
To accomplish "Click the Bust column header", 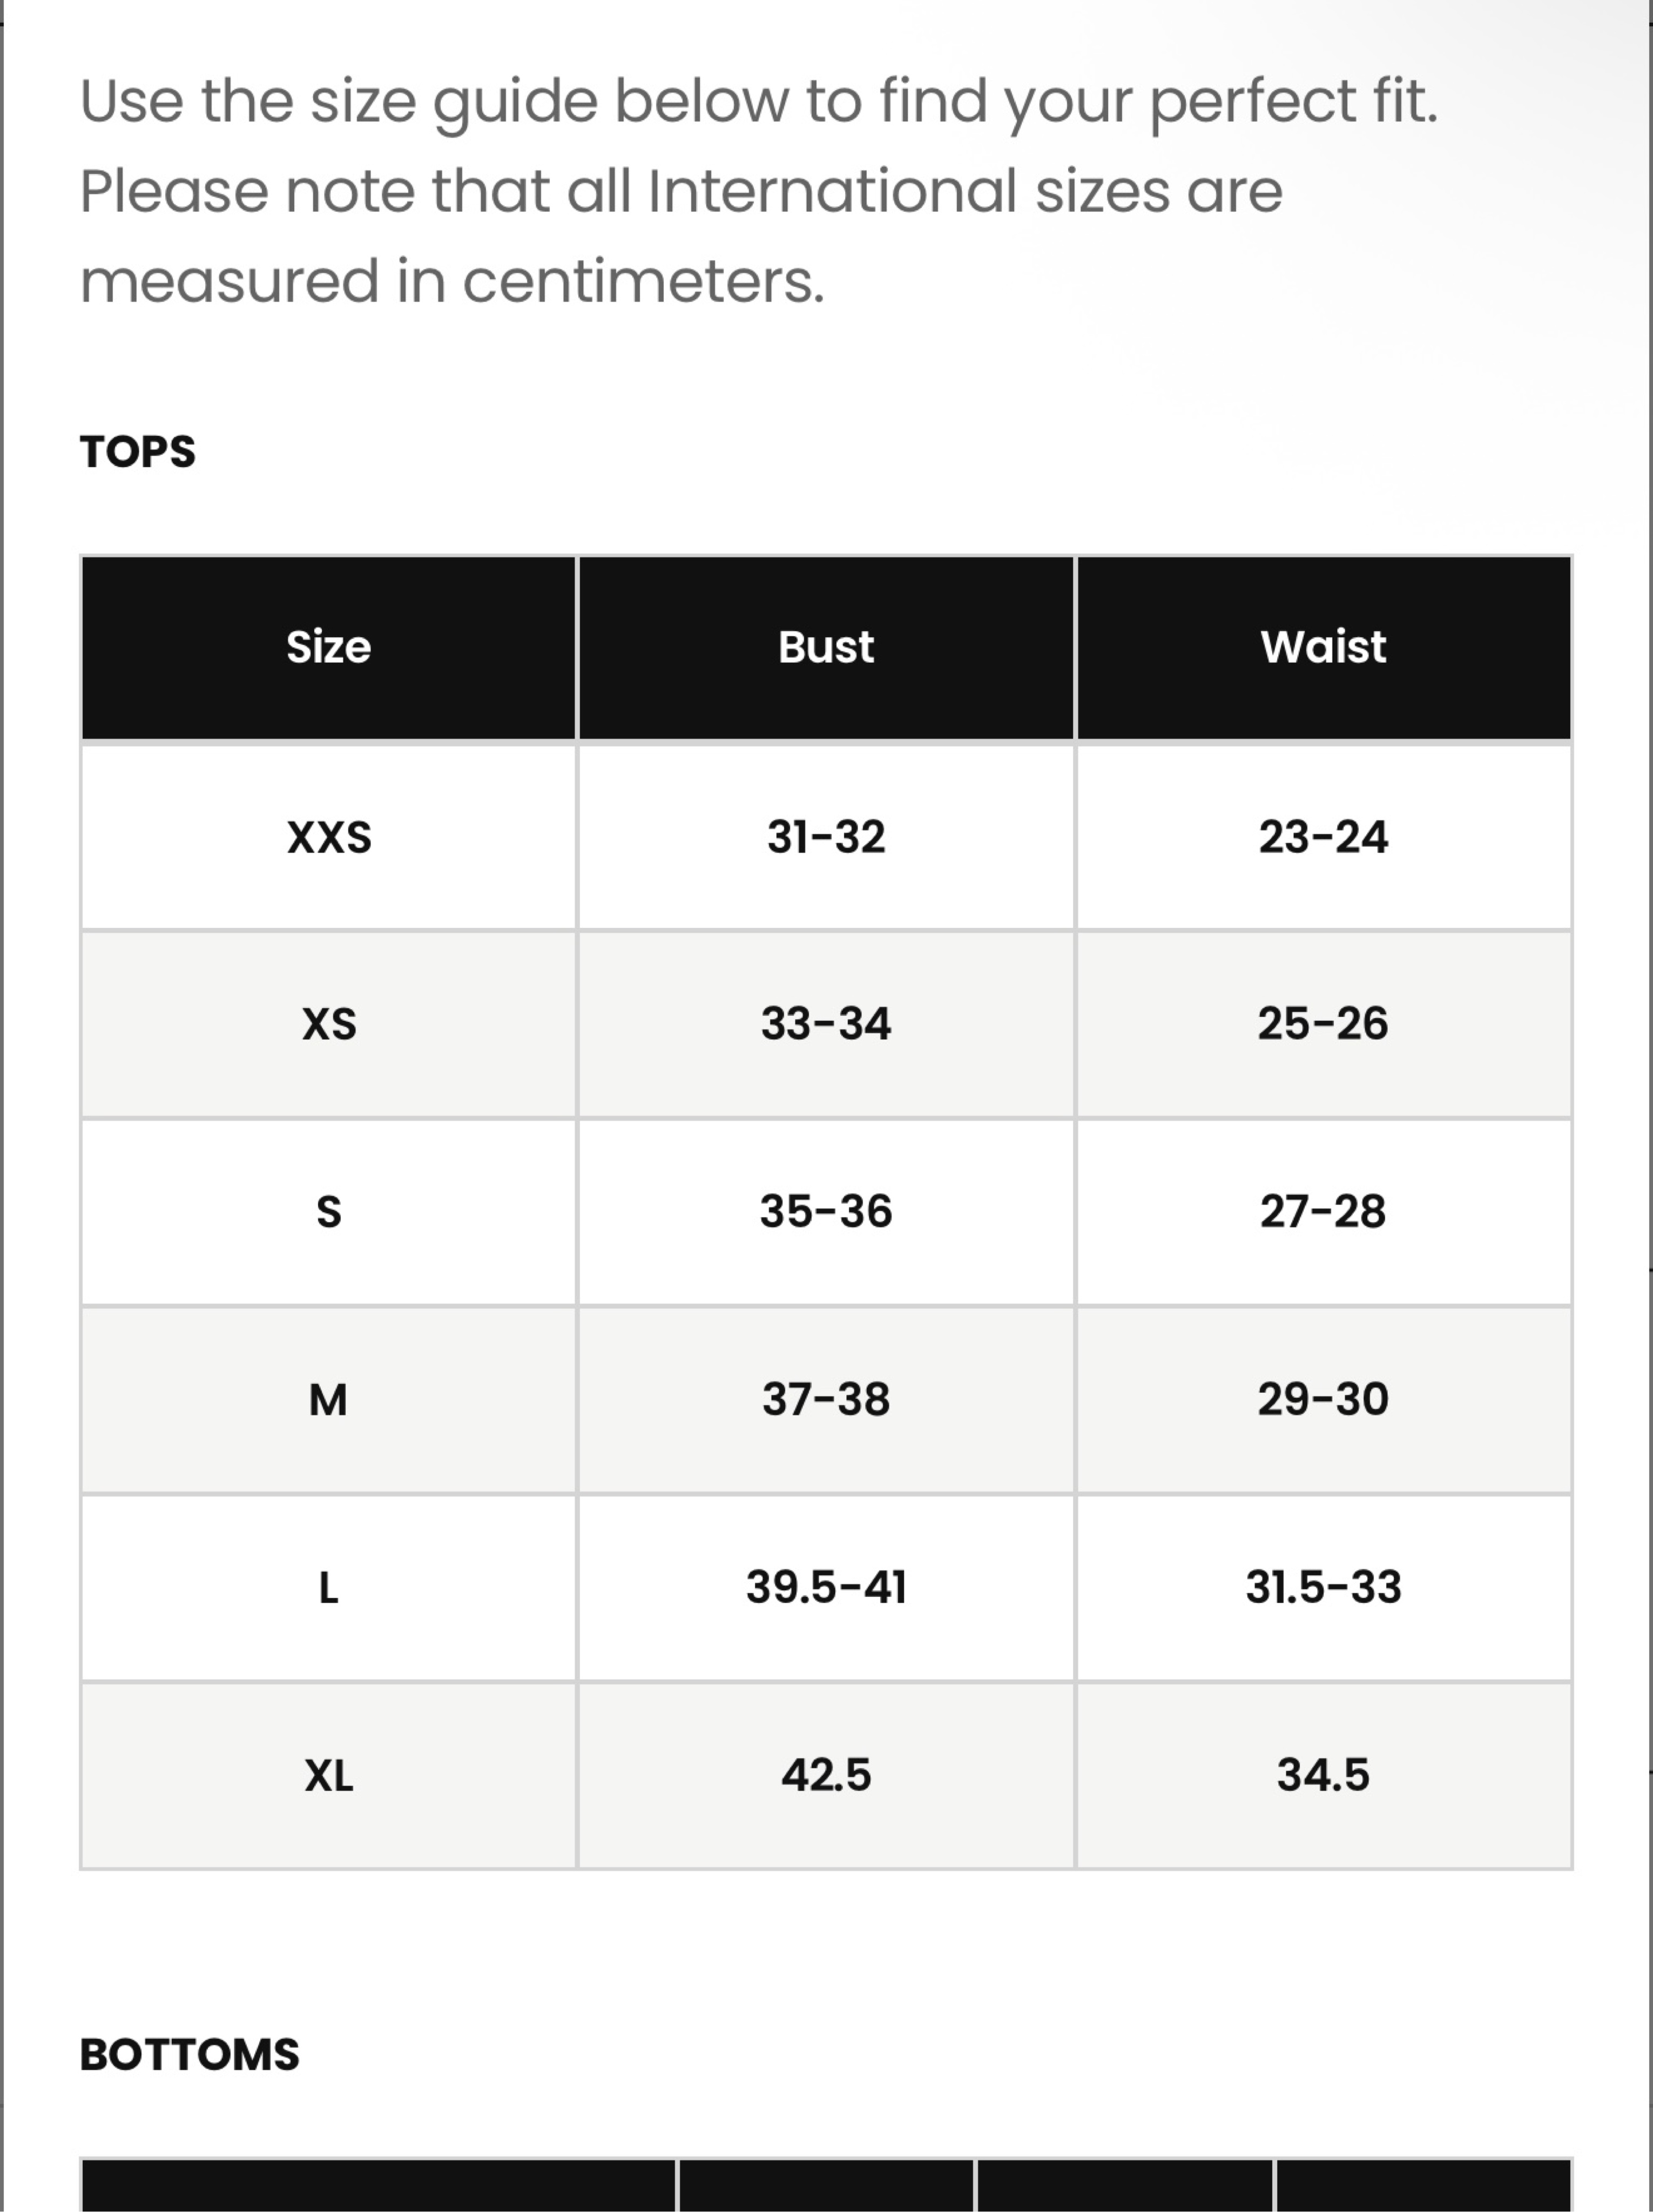I will (x=826, y=647).
